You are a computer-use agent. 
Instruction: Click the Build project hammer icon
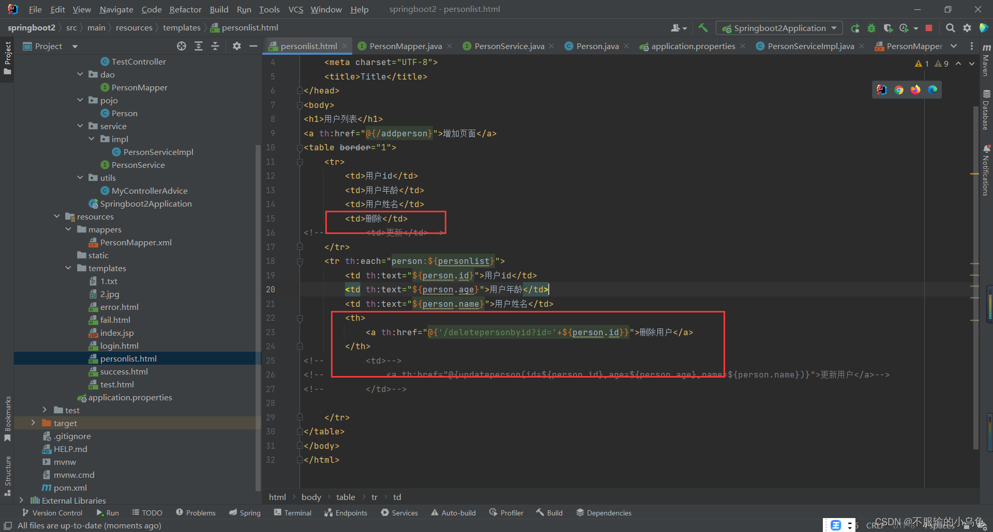point(703,28)
